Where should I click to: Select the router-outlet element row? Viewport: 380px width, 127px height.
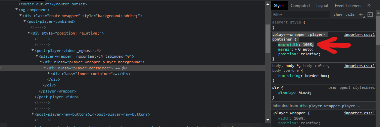[53, 4]
